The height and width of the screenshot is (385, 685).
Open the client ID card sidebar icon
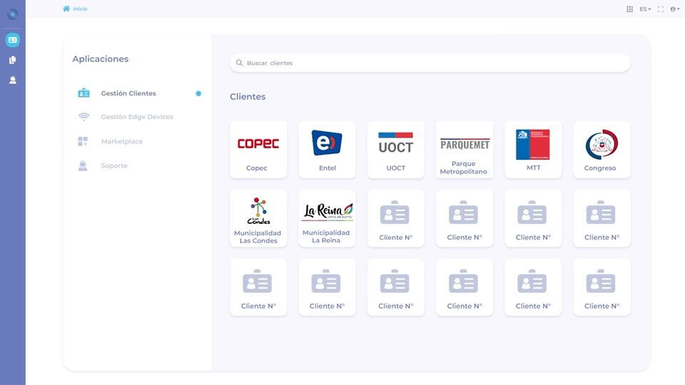[x=13, y=40]
